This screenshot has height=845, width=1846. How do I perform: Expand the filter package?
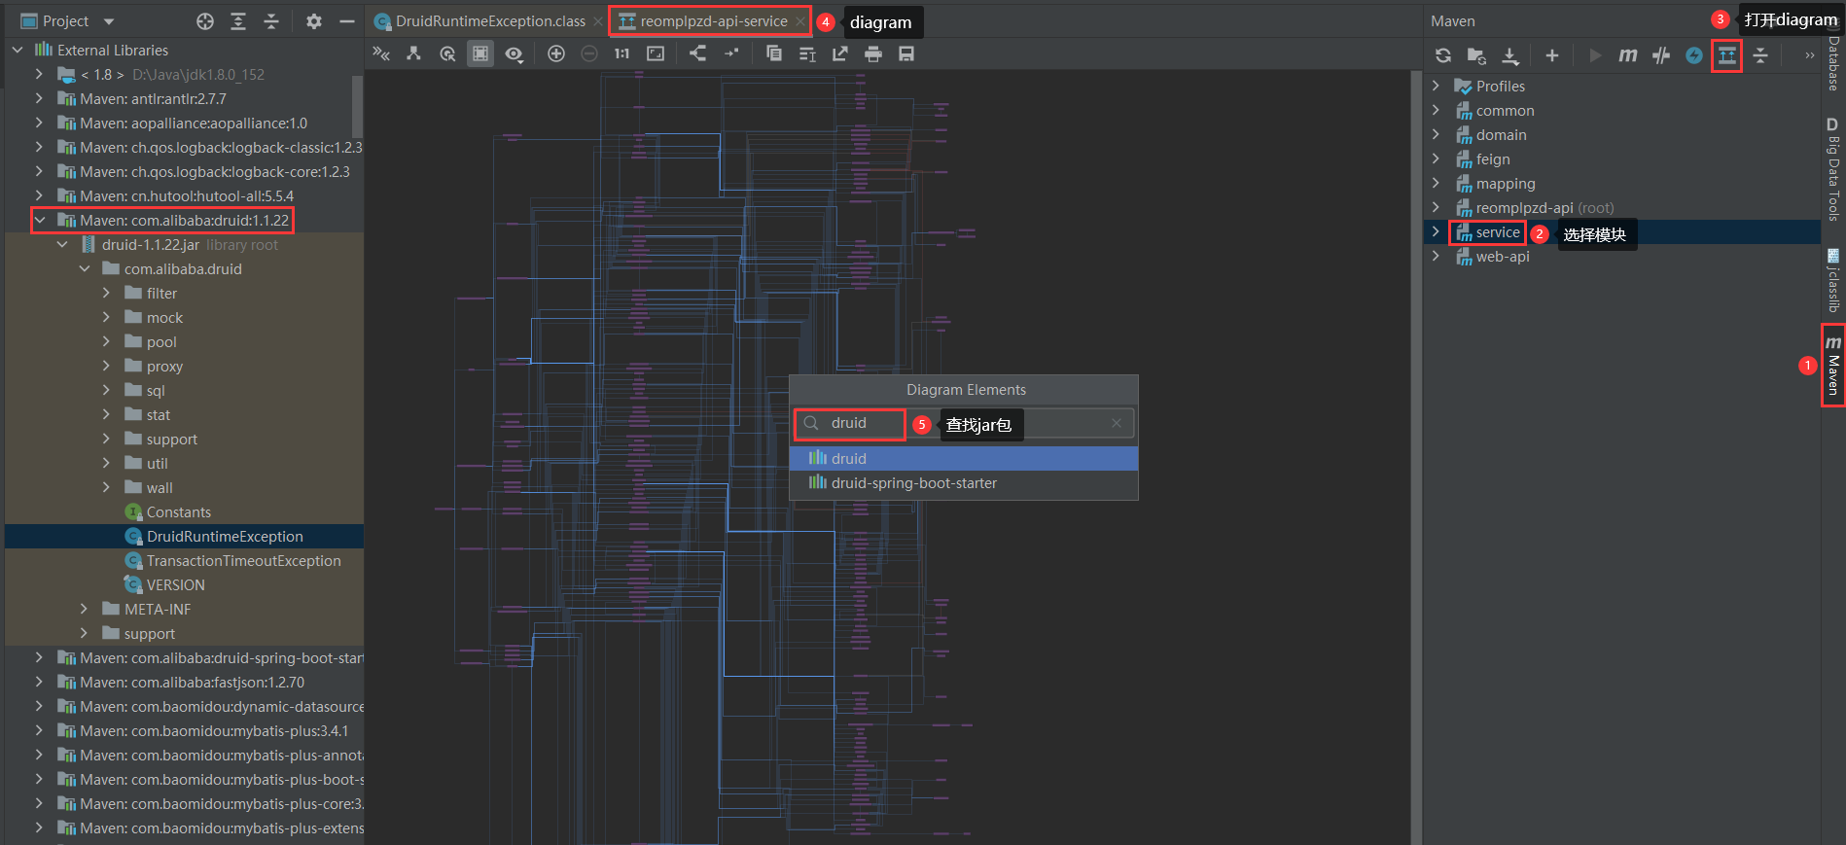(107, 294)
